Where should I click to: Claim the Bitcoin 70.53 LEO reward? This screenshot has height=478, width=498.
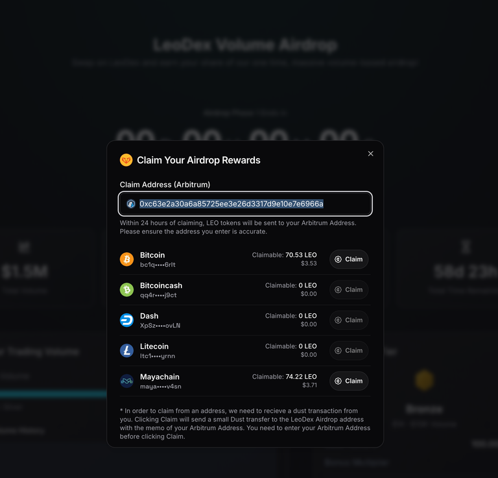pyautogui.click(x=349, y=259)
